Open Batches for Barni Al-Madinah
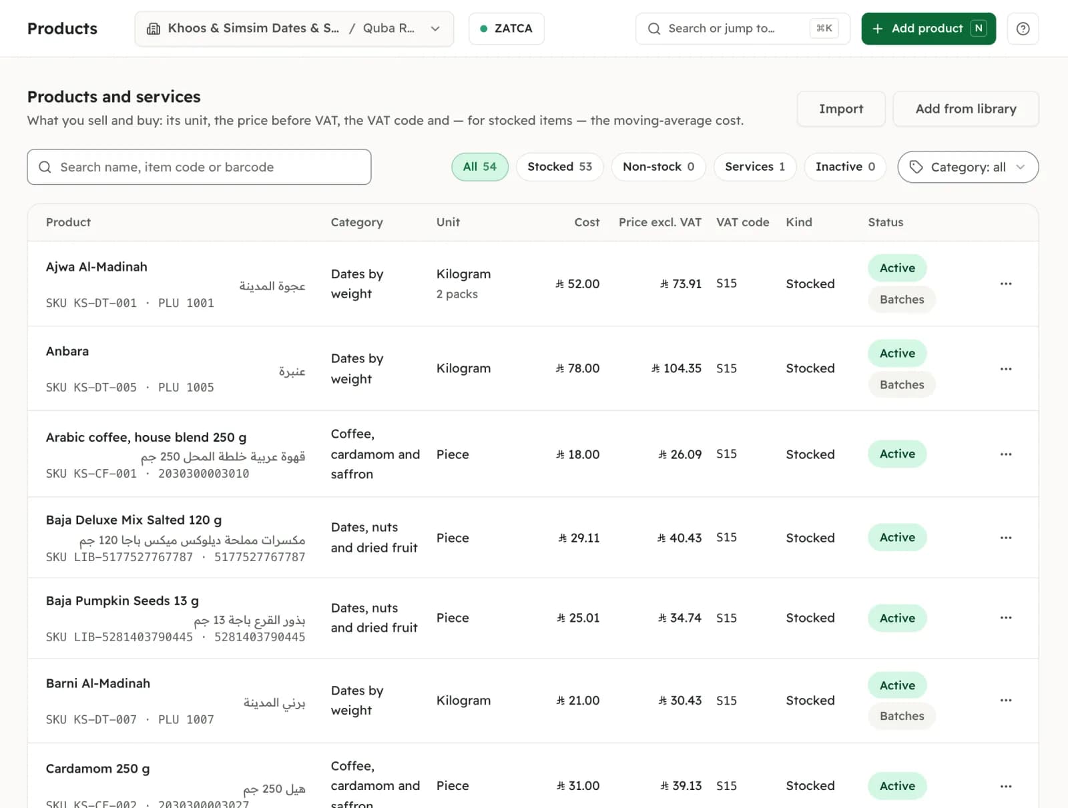The image size is (1068, 808). [x=902, y=716]
